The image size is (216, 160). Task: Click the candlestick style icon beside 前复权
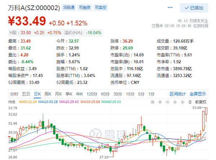click(190, 102)
